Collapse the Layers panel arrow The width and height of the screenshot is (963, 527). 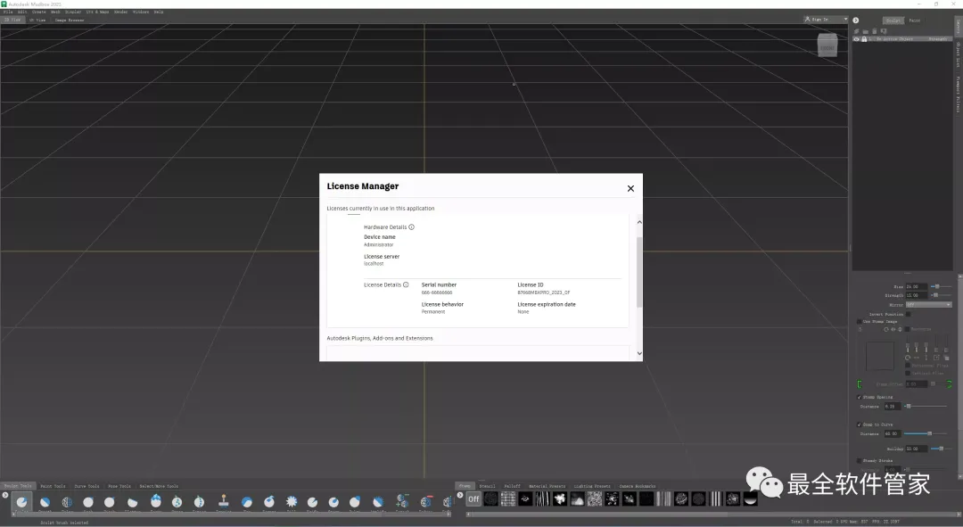click(x=855, y=21)
